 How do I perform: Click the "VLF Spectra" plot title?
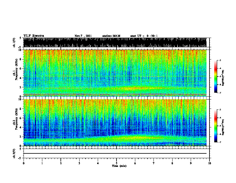pyautogui.click(x=34, y=36)
